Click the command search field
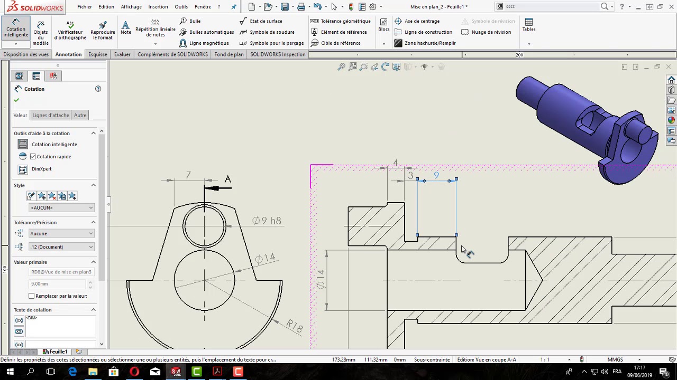 coord(552,6)
